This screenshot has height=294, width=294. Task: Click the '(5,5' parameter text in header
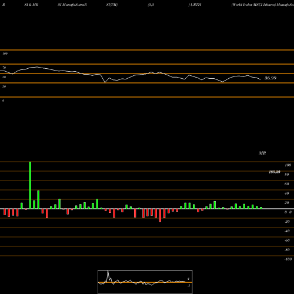coord(151,5)
